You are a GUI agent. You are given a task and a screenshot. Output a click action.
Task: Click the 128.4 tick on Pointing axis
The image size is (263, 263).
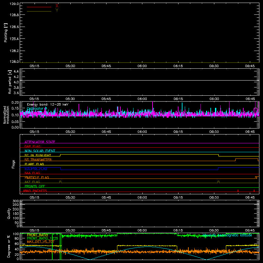click(x=14, y=39)
